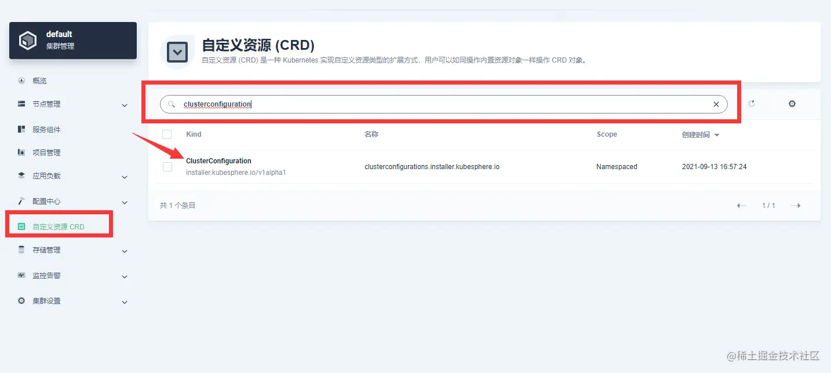The image size is (831, 373).
Task: Click the Namespaced scope cell
Action: (617, 167)
